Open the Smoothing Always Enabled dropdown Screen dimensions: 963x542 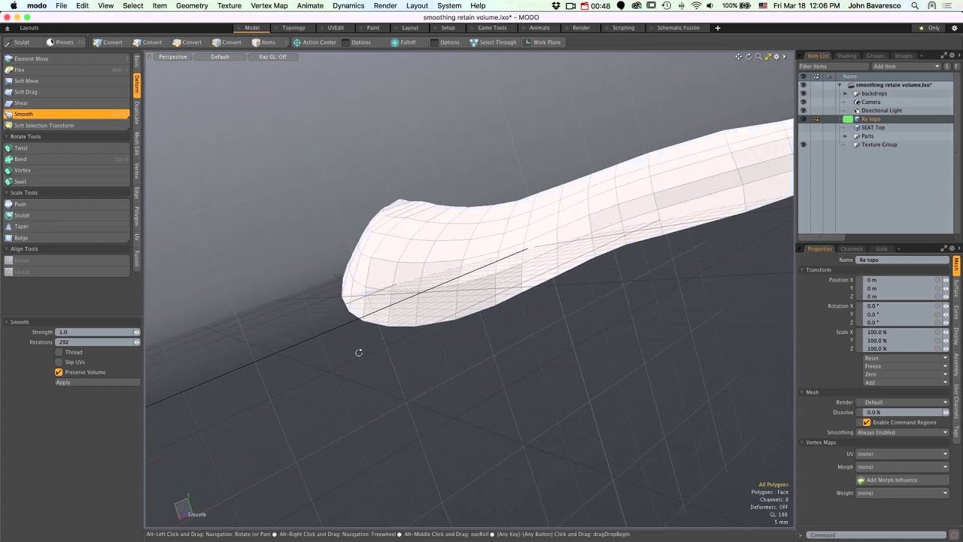902,432
